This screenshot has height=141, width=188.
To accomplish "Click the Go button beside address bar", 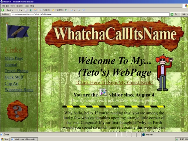I will click(174, 14).
